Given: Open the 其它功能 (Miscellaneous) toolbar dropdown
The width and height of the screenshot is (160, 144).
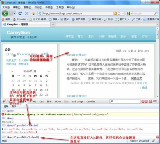Looking at the screenshot, I should (x=96, y=19).
